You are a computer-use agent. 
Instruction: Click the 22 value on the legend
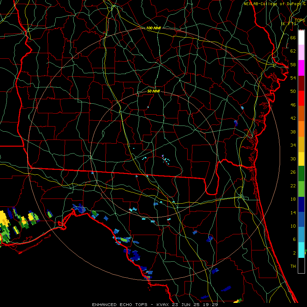click(293, 186)
